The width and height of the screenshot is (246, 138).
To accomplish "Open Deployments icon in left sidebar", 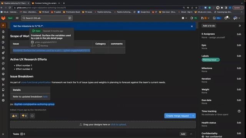I will [x=3, y=63].
